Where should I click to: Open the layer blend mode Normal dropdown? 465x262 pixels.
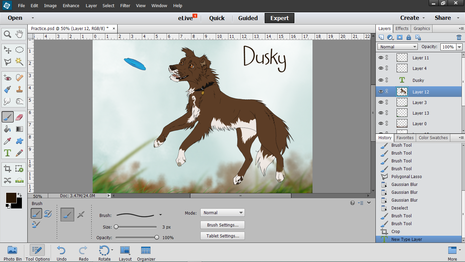click(397, 47)
